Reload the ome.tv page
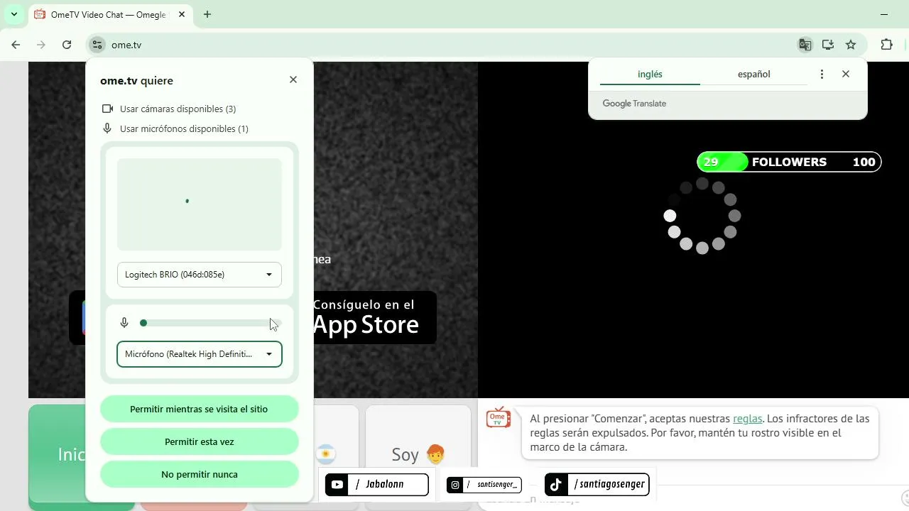This screenshot has height=511, width=909. 67,45
